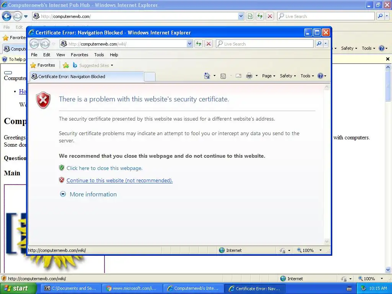
Task: Open the File menu in the front window
Action: [34, 55]
